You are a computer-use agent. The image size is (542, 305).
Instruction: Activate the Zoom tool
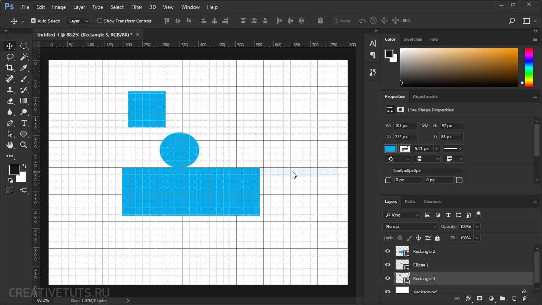(24, 145)
